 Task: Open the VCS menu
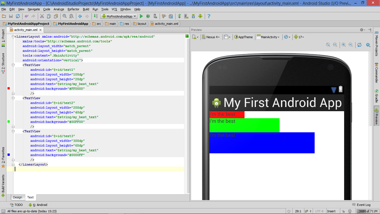[114, 9]
